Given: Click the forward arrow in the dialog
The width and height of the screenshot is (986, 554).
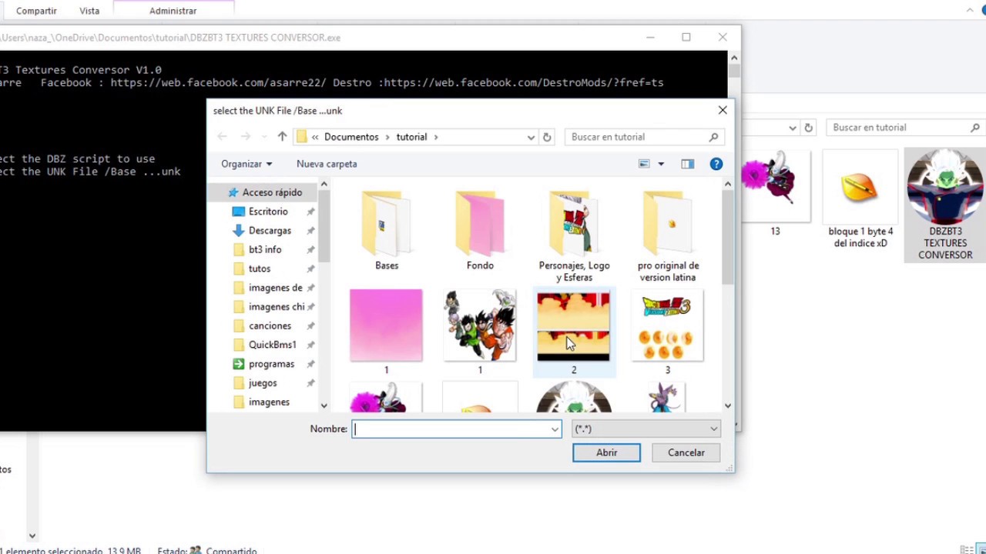Looking at the screenshot, I should [x=246, y=137].
